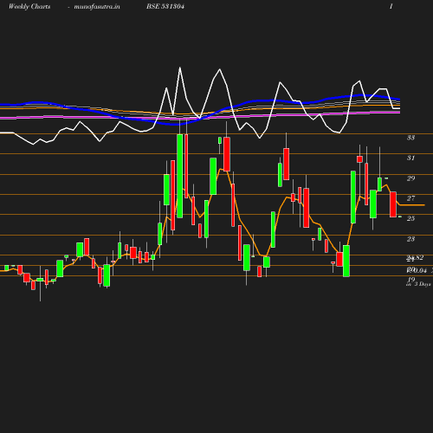Screen dimensions: 433x433
Task: Click the "3 Days" caption text
Action: (423, 284)
